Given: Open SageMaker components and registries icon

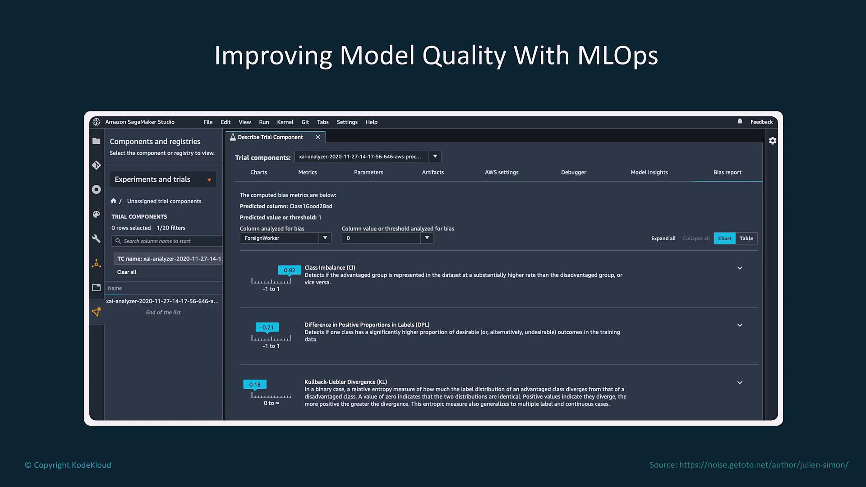Looking at the screenshot, I should pos(96,312).
